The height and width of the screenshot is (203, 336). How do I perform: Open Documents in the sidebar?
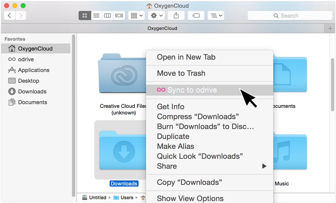tap(35, 102)
